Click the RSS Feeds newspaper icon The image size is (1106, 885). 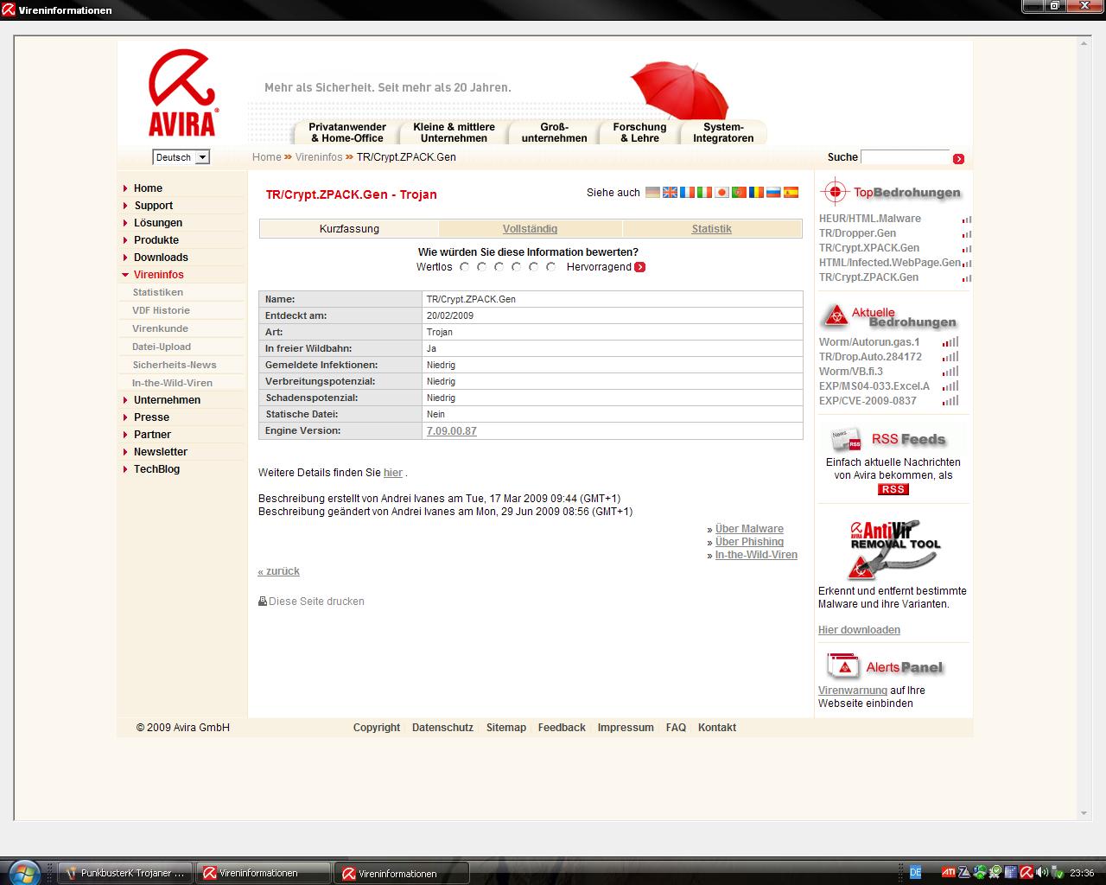coord(846,440)
